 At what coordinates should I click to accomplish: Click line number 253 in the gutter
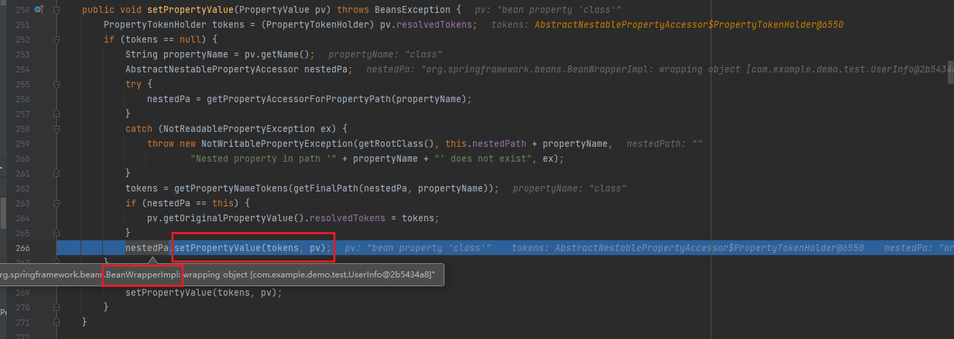[22, 55]
